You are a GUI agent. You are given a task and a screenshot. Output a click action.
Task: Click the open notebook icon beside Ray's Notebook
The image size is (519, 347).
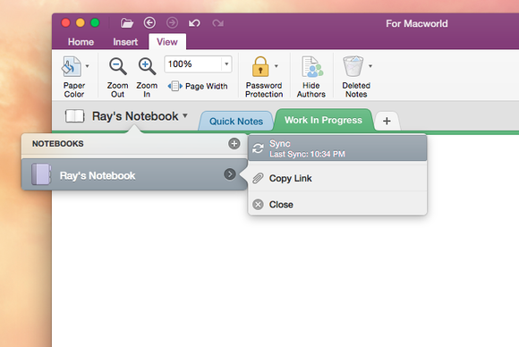tap(75, 116)
